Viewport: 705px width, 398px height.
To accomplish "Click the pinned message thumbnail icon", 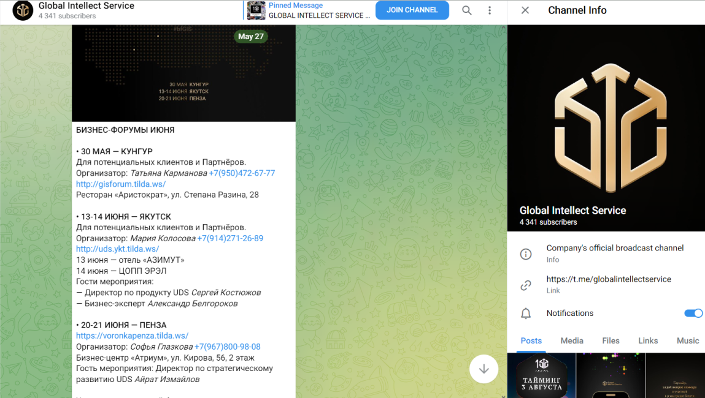I will point(256,10).
